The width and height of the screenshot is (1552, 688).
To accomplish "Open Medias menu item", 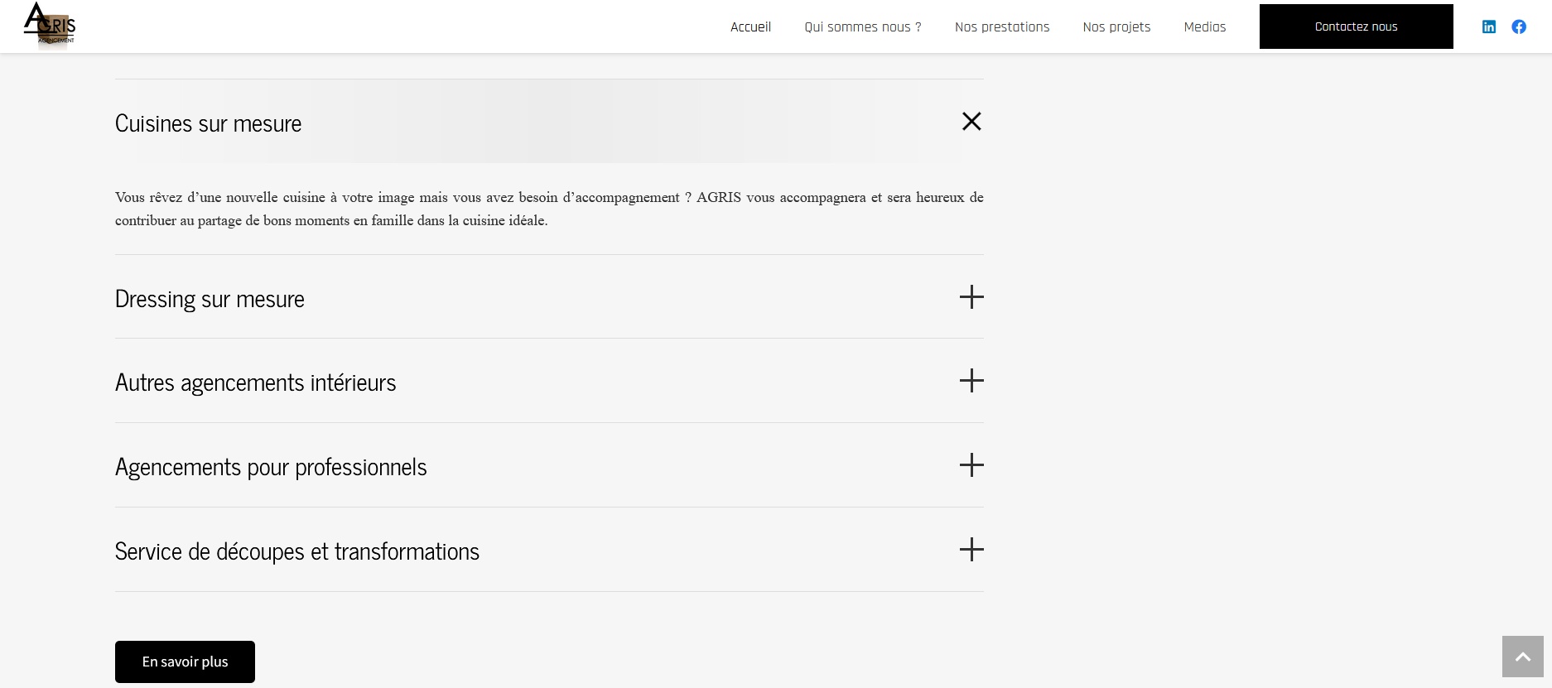I will tap(1205, 26).
